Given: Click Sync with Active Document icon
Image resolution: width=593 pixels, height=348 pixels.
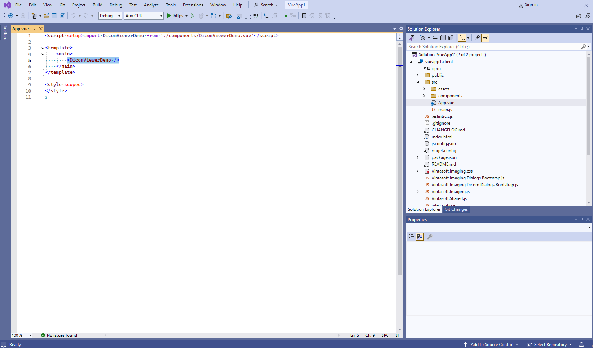Looking at the screenshot, I should pyautogui.click(x=435, y=38).
